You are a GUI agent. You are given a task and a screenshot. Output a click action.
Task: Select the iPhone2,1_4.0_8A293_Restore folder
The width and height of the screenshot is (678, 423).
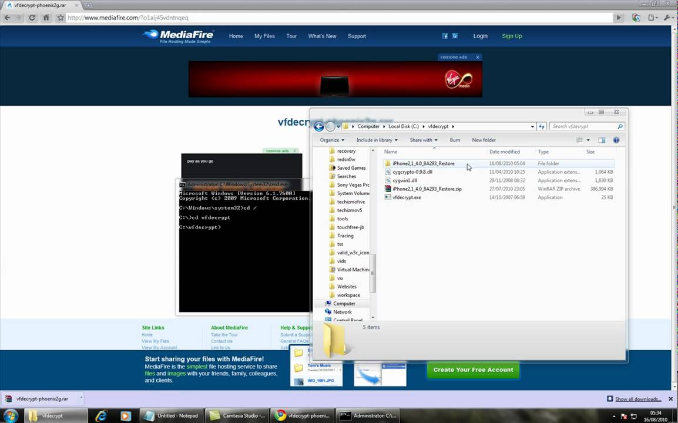coord(424,163)
